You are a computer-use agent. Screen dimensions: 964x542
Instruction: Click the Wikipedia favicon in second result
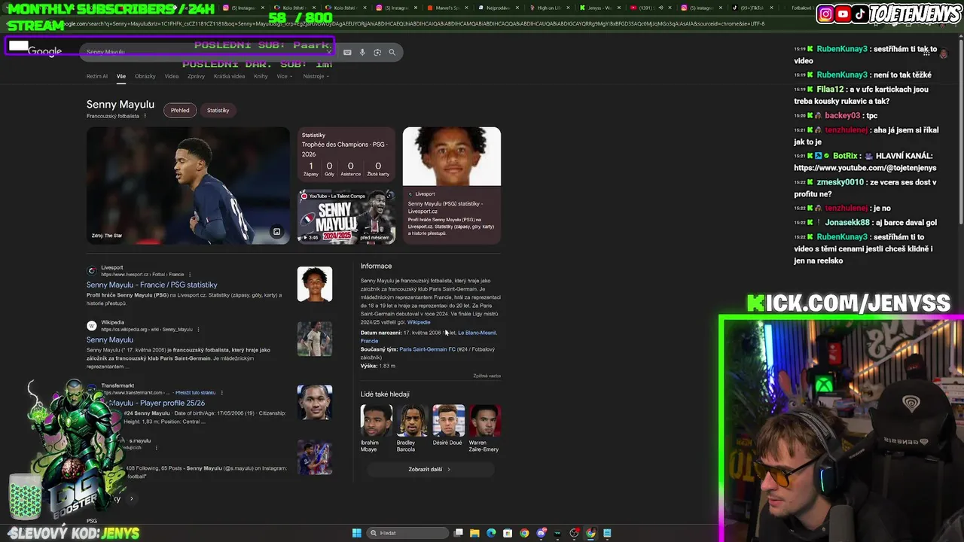(92, 326)
